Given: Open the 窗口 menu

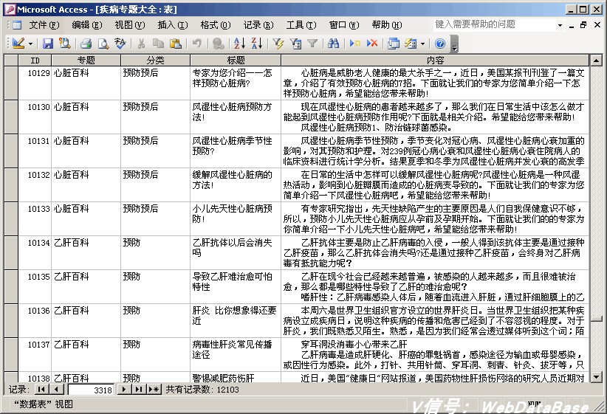Looking at the screenshot, I should point(344,25).
